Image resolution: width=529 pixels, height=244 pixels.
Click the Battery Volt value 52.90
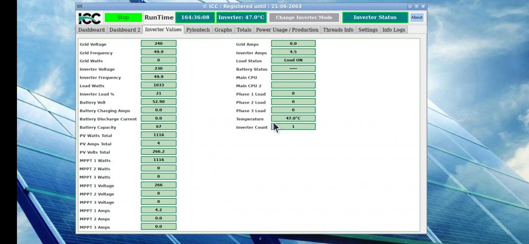pyautogui.click(x=159, y=101)
